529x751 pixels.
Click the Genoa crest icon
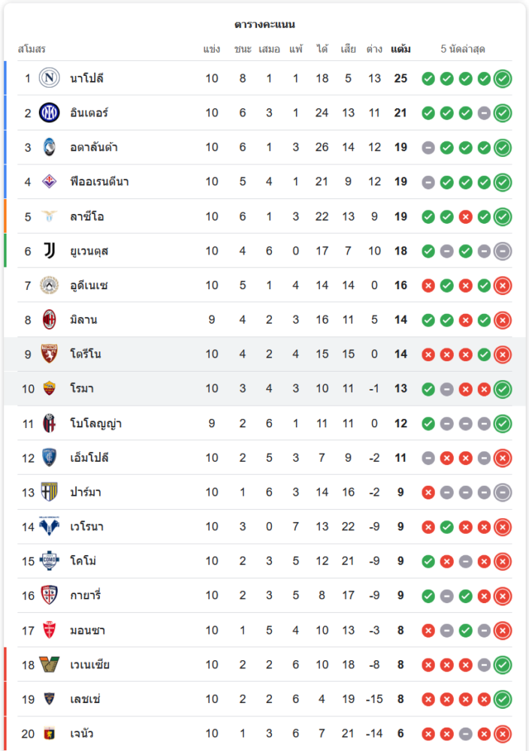pos(50,734)
